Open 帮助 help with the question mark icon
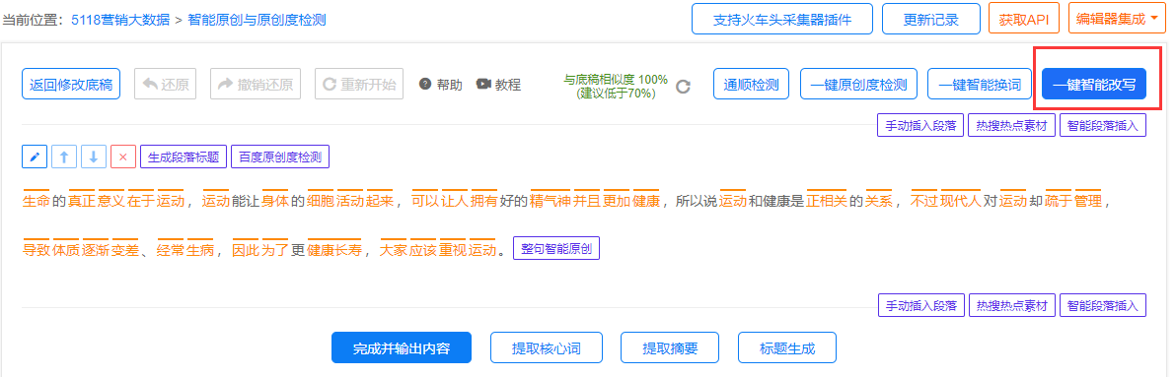Screen dimensions: 1176x377 [x=424, y=85]
